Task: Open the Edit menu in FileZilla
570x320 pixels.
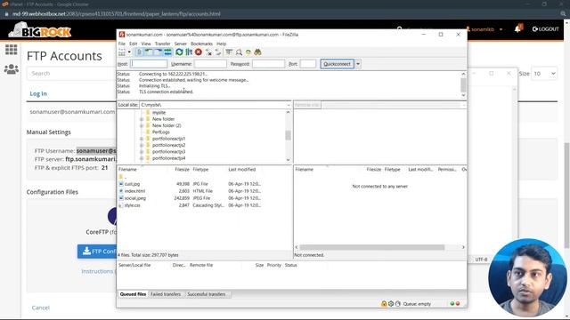Action: (134, 44)
